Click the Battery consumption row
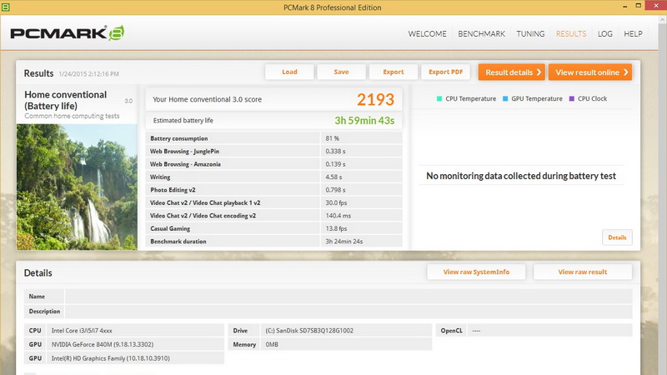This screenshot has height=375, width=667. pyautogui.click(x=274, y=138)
